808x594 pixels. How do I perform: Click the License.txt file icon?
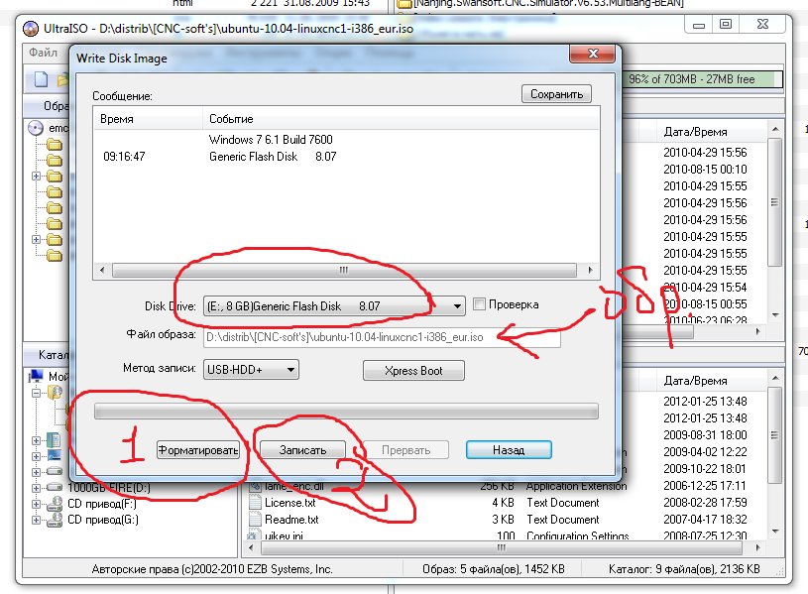click(x=255, y=502)
